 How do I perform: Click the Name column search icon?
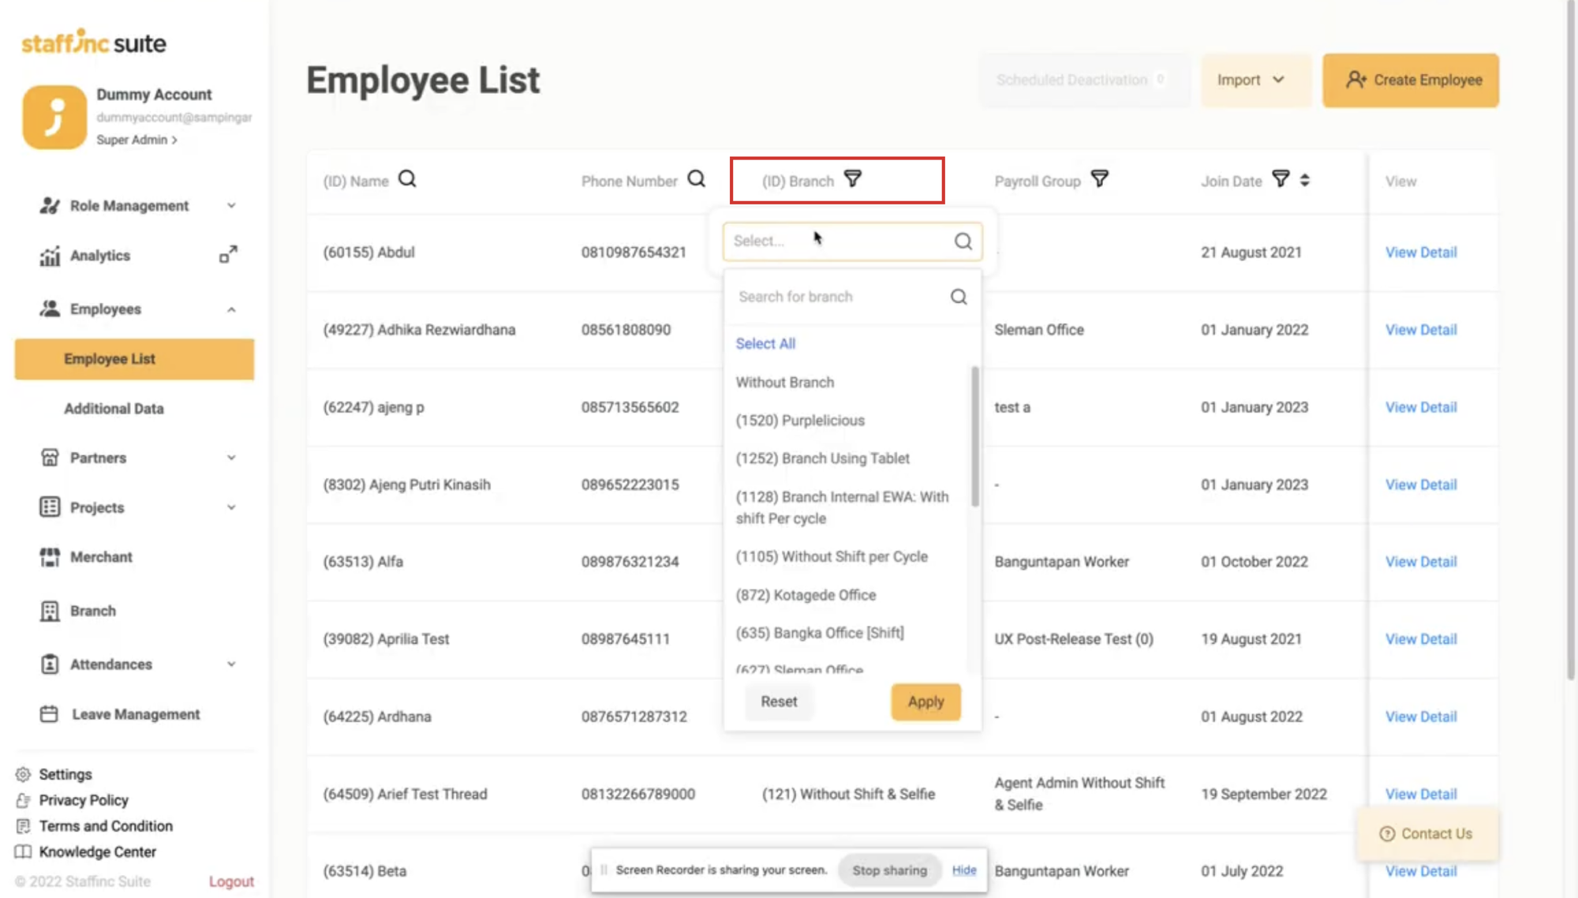point(407,179)
